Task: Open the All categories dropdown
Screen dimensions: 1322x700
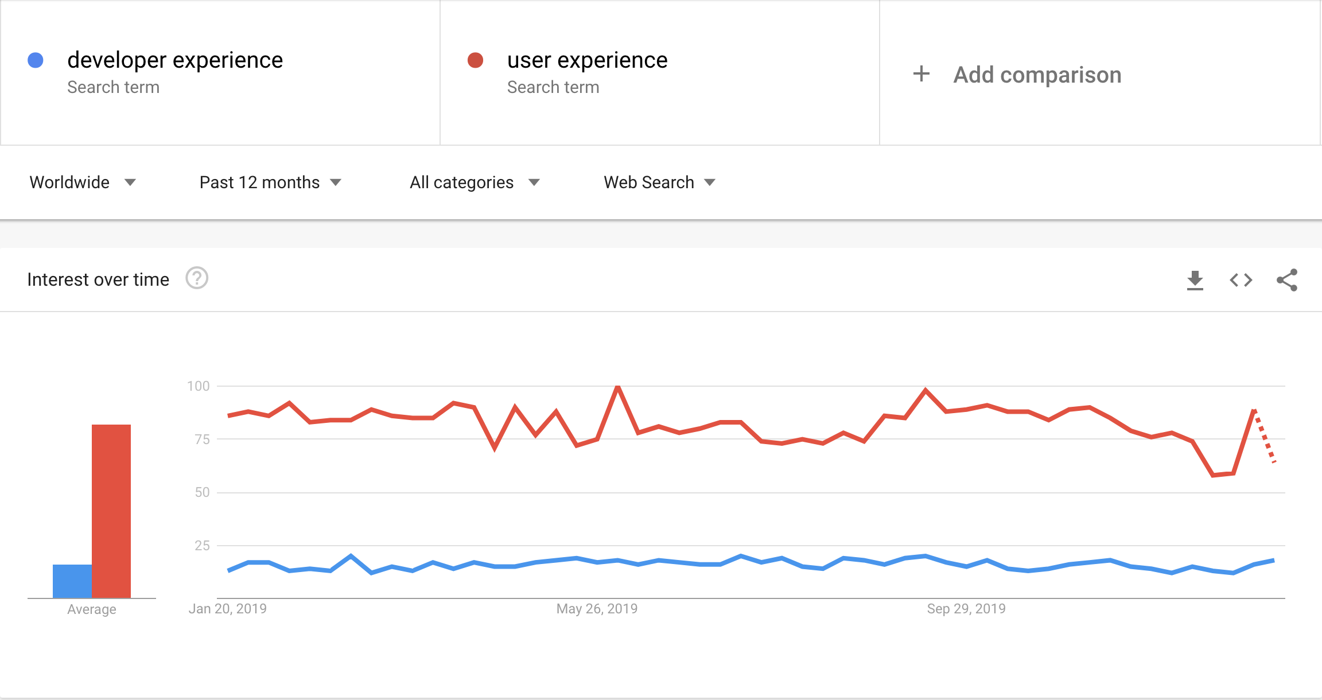Action: (475, 182)
